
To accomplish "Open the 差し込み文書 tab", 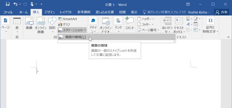I will coord(105,12).
